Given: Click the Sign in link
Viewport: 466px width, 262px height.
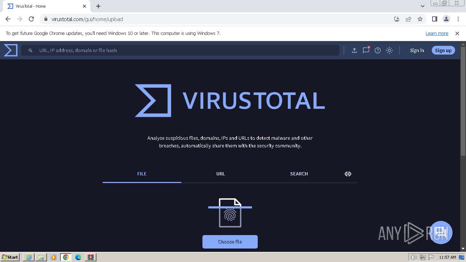Looking at the screenshot, I should pos(417,51).
